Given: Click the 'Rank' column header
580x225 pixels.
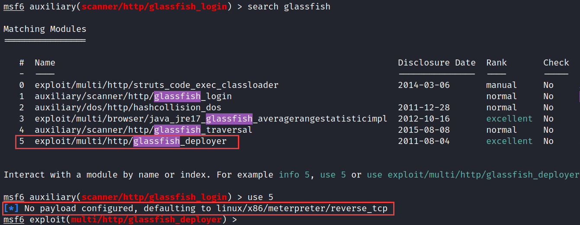Looking at the screenshot, I should click(496, 63).
